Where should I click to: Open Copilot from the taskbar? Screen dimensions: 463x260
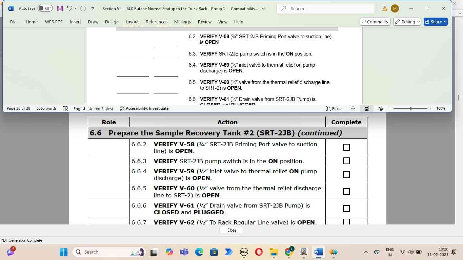pyautogui.click(x=169, y=252)
